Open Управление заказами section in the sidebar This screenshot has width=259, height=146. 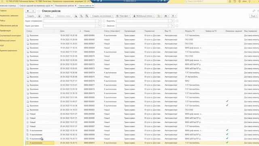9,15
